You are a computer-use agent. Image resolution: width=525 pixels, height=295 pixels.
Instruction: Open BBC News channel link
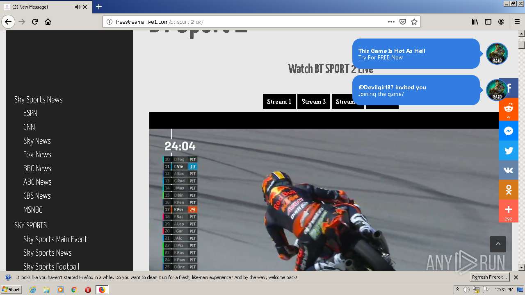(37, 168)
